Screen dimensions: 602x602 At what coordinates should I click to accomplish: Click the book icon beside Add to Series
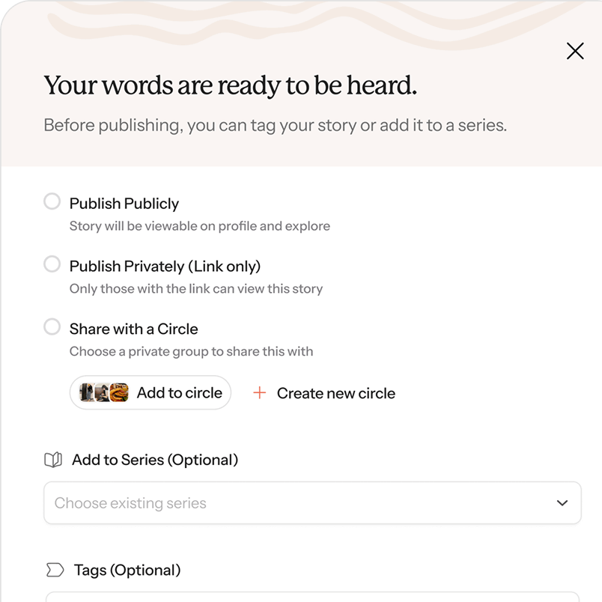53,460
